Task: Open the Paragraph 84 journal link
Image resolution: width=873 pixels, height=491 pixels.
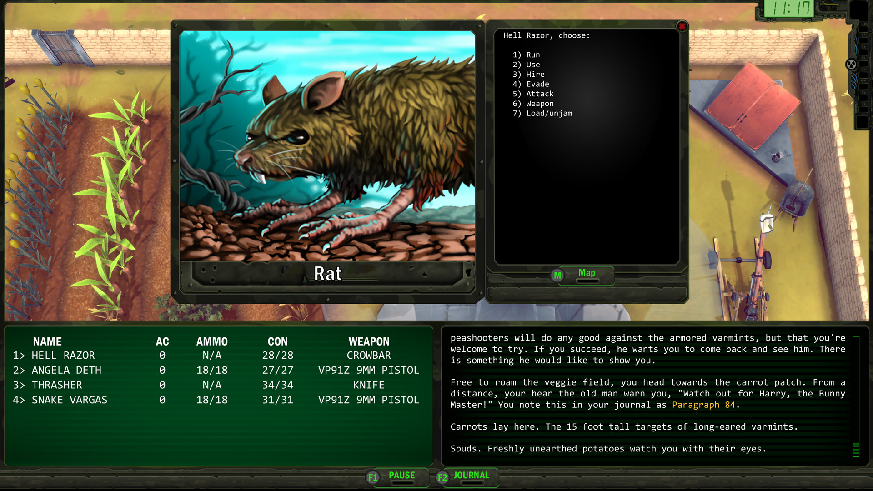Action: point(704,405)
